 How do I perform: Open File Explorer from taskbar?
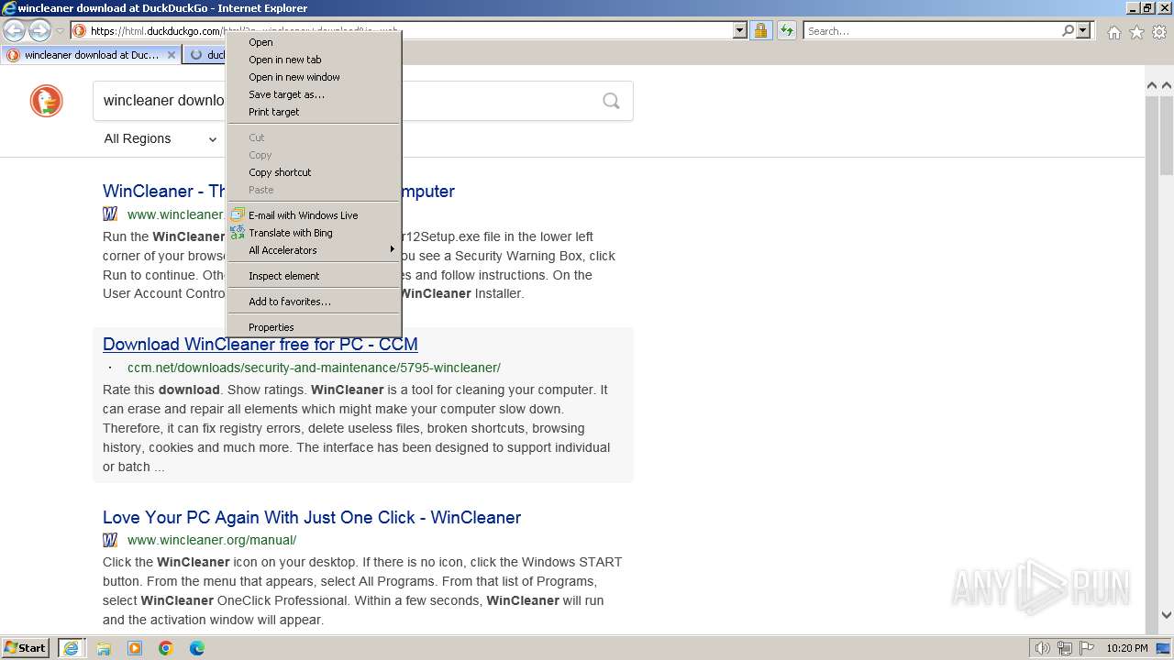pyautogui.click(x=104, y=648)
